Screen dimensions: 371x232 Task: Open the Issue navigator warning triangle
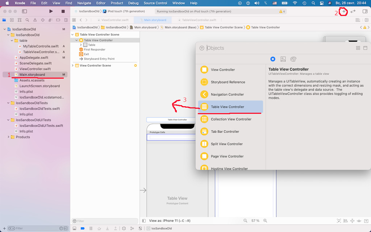click(x=35, y=20)
